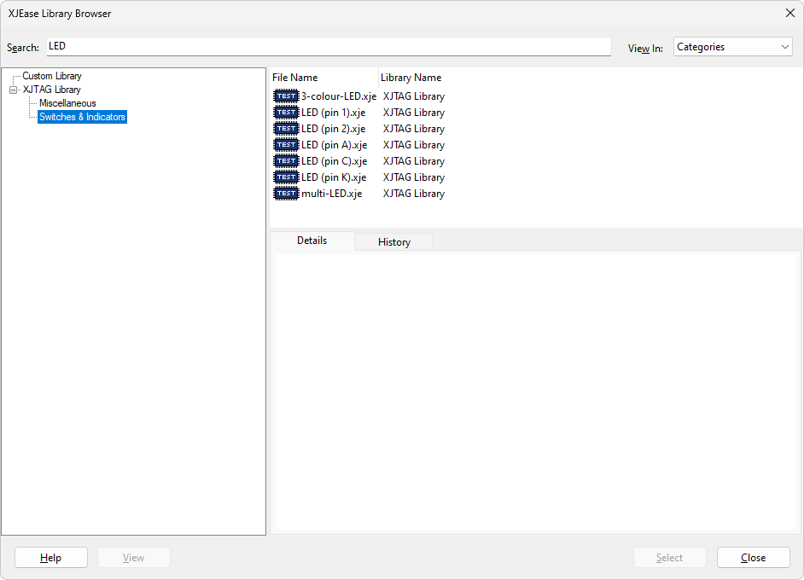
Task: Select the chip icon beside LED (pin C).xje
Action: click(286, 161)
